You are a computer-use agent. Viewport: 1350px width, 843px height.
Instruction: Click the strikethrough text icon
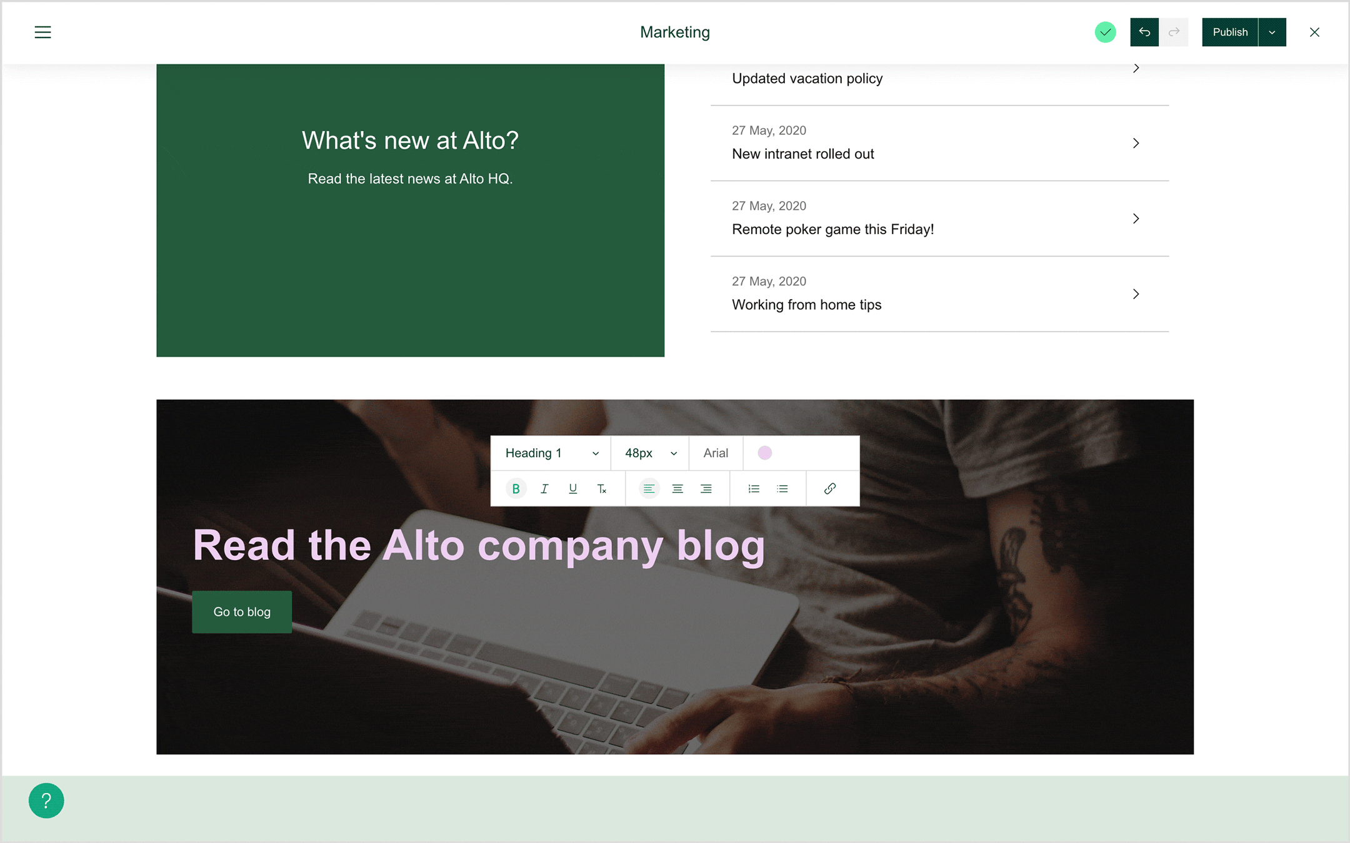coord(602,488)
